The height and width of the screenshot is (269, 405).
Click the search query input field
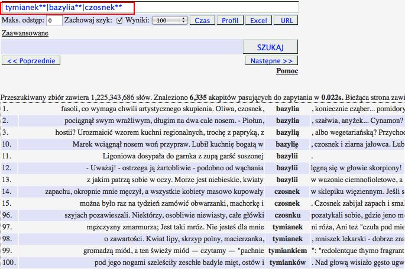[150, 7]
